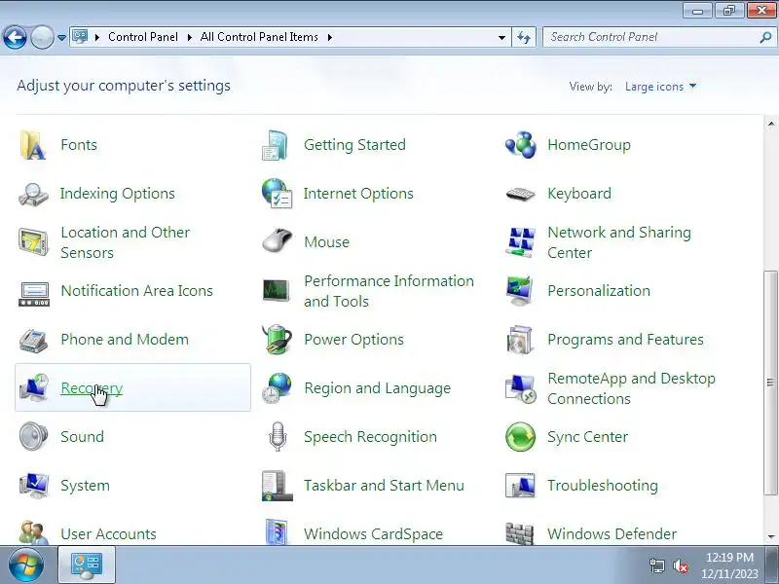The width and height of the screenshot is (779, 584).
Task: Open Region and Language globe icon
Action: pos(277,387)
